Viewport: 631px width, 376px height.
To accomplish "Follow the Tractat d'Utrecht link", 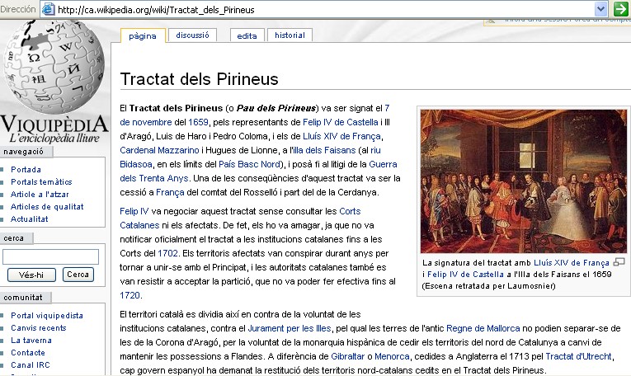I will click(x=578, y=356).
